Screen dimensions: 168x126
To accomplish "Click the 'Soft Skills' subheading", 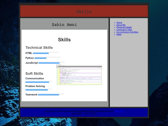I will pos(34,73).
